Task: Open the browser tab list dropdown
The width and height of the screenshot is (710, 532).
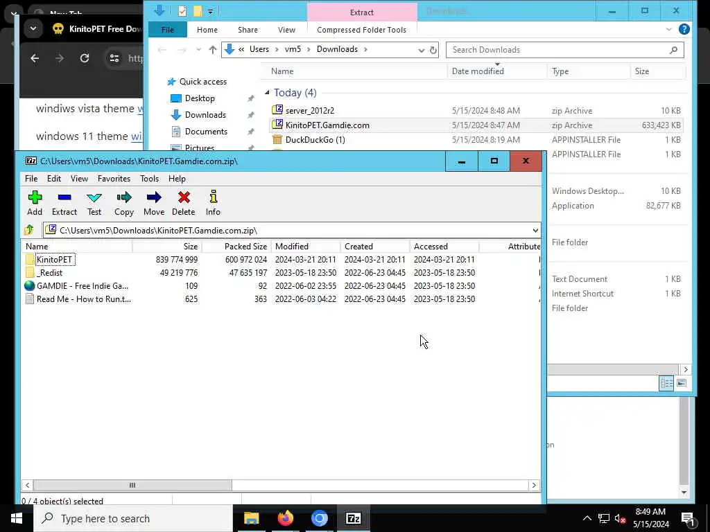Action: pos(33,28)
